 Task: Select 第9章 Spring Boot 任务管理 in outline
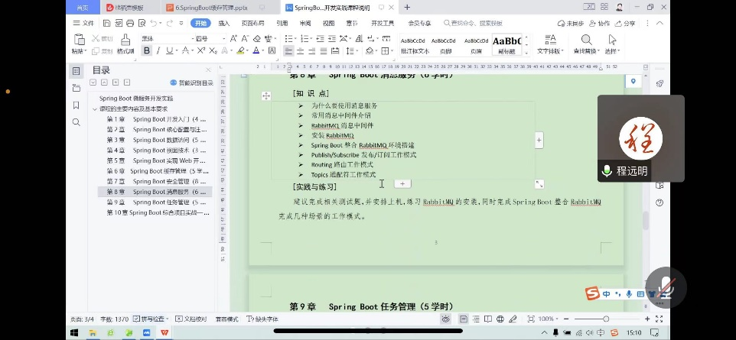tap(157, 202)
